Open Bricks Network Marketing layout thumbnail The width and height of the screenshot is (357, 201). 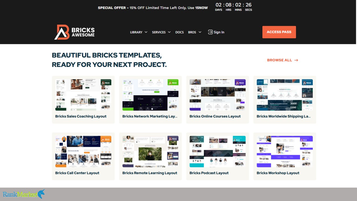[x=151, y=95]
